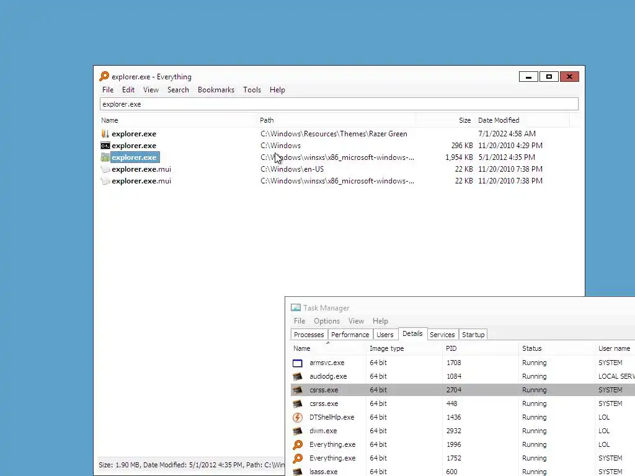Open the View menu in Everything
This screenshot has width=635, height=476.
[151, 90]
